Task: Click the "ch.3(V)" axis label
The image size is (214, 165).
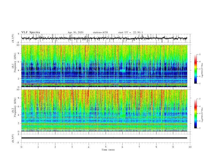Action: tap(13, 138)
